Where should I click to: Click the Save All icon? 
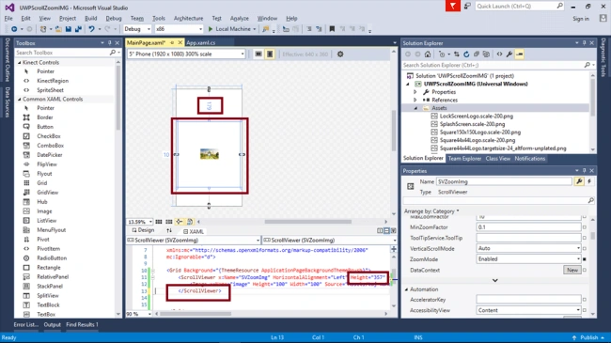[x=78, y=29]
